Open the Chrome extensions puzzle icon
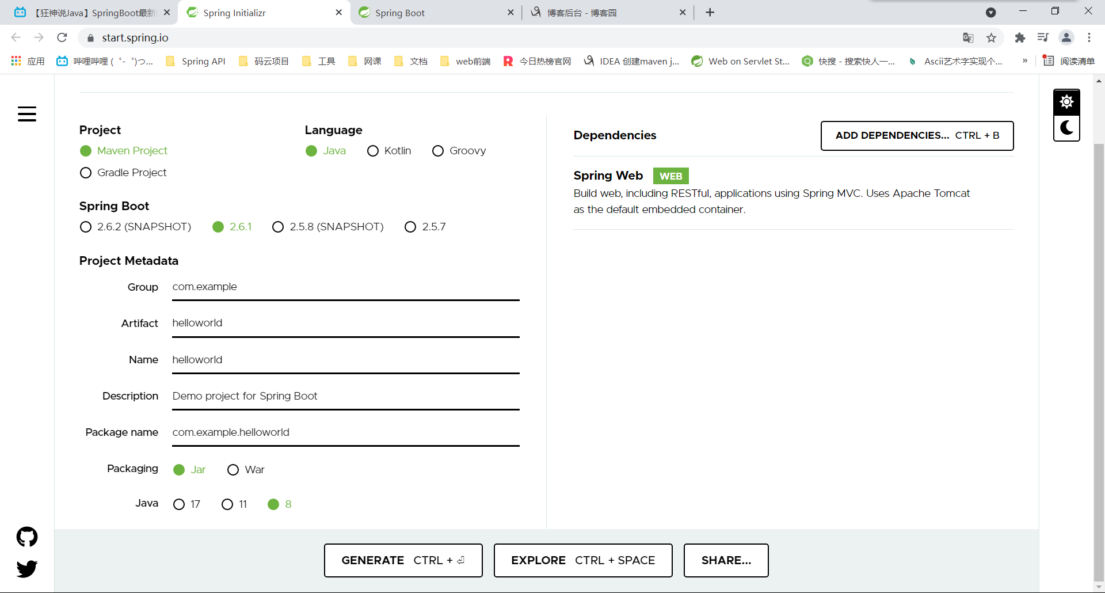 point(1020,37)
